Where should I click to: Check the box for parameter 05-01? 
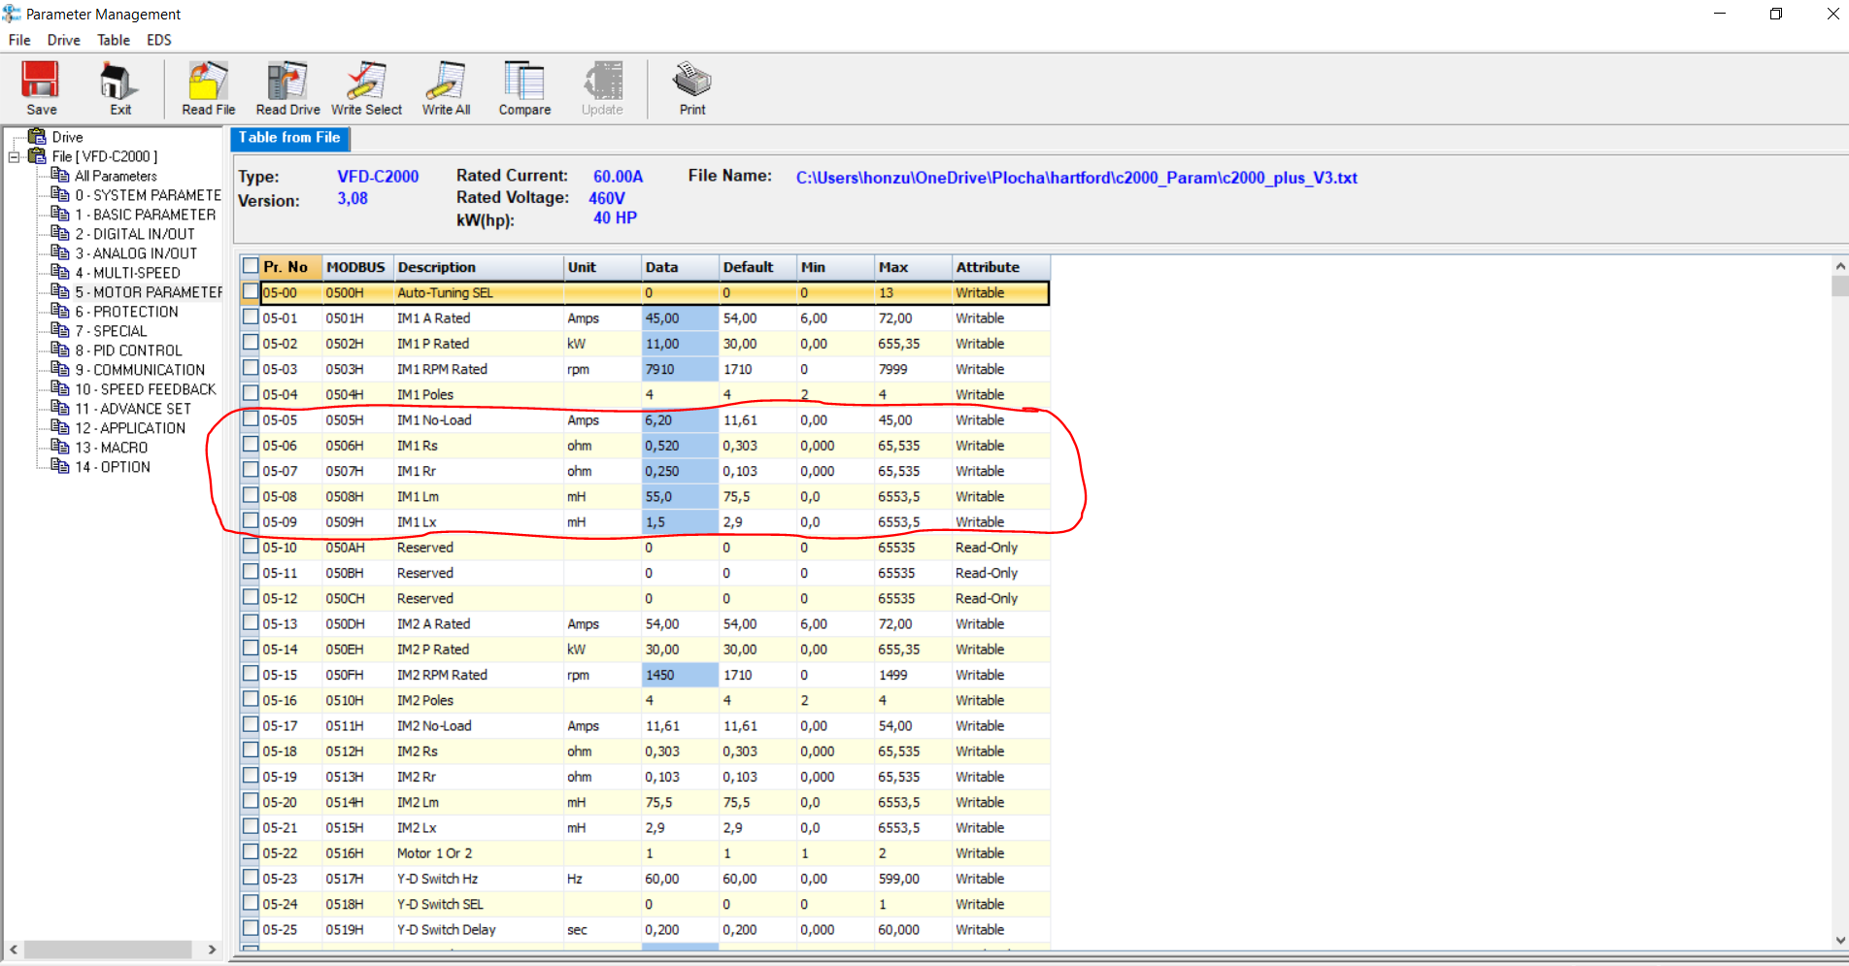[x=251, y=317]
